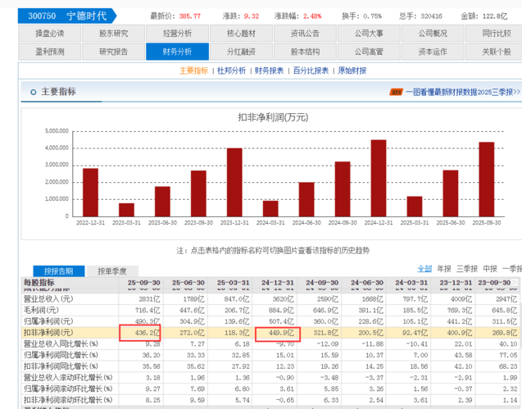Open the 研究报告 tab
Screen dimensions: 522x409
pos(114,52)
